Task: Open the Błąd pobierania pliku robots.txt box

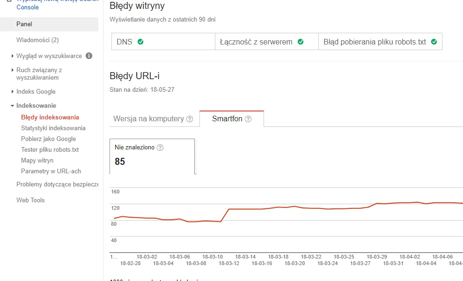Action: pyautogui.click(x=380, y=42)
